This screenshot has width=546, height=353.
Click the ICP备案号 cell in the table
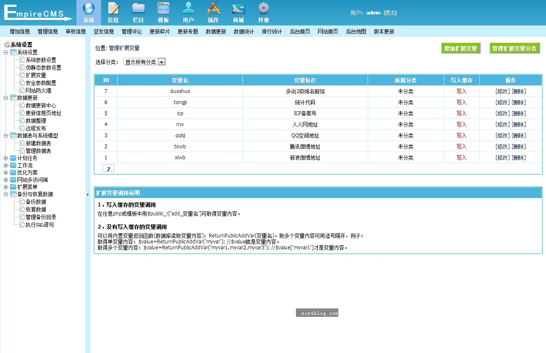305,113
